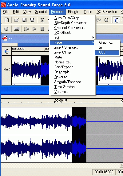
Task: Select Graphic in the Fade submenu
Action: tap(107, 42)
